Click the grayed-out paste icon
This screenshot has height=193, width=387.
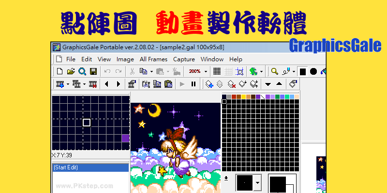(160, 71)
